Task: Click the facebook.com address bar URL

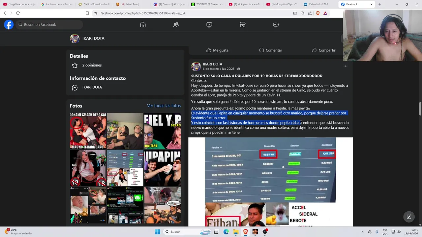Action: pyautogui.click(x=143, y=13)
